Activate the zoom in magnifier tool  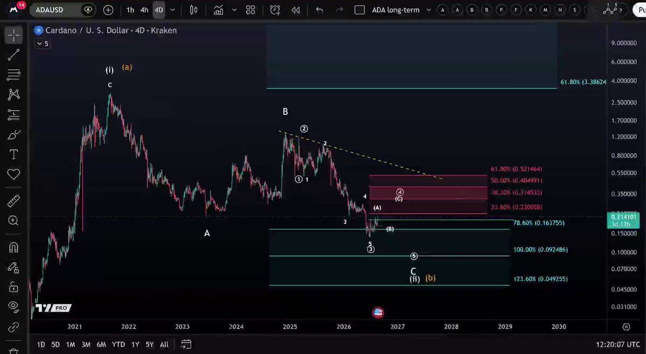click(x=14, y=221)
